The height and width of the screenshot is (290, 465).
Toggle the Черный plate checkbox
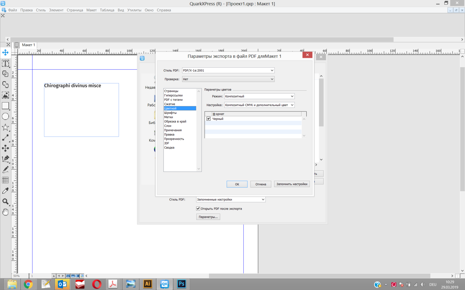(x=209, y=119)
